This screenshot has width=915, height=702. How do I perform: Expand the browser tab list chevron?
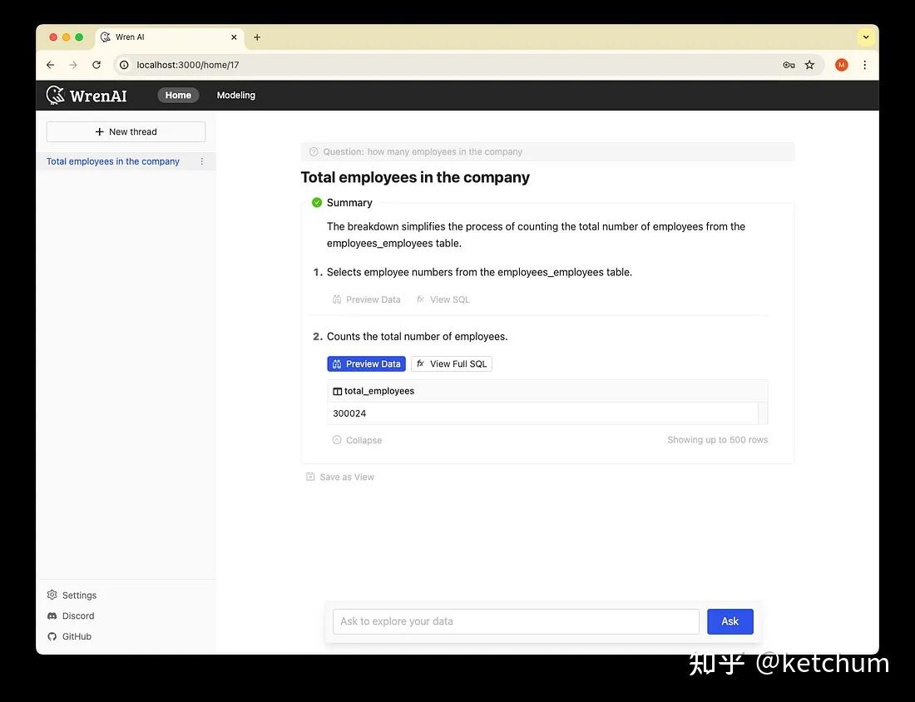point(866,37)
